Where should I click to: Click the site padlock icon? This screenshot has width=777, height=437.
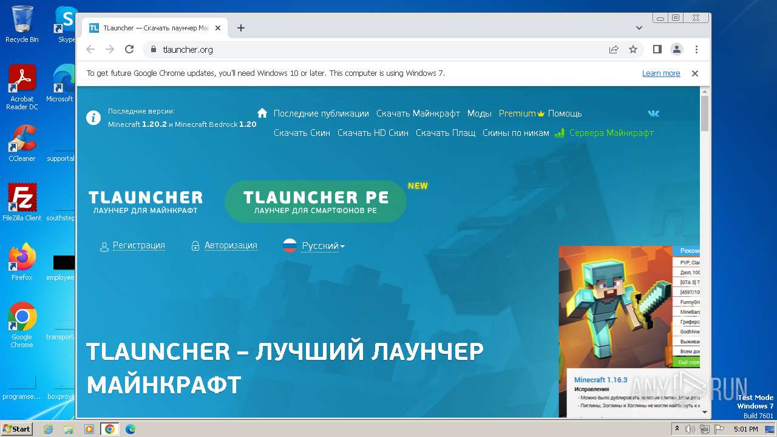(x=153, y=50)
